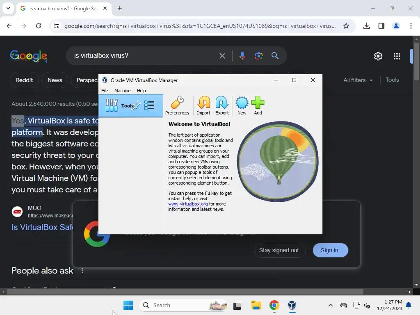The height and width of the screenshot is (315, 420).
Task: Open Task View on taskbar
Action: [237, 305]
